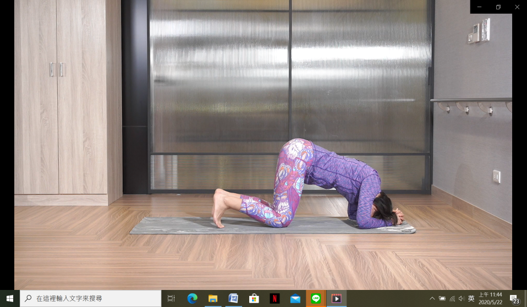
Task: Open the volume control tray icon
Action: 462,299
